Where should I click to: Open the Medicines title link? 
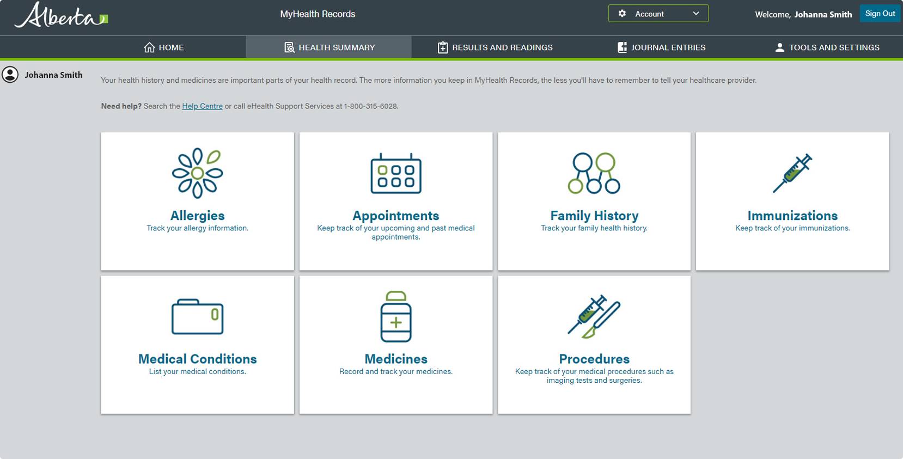point(396,359)
